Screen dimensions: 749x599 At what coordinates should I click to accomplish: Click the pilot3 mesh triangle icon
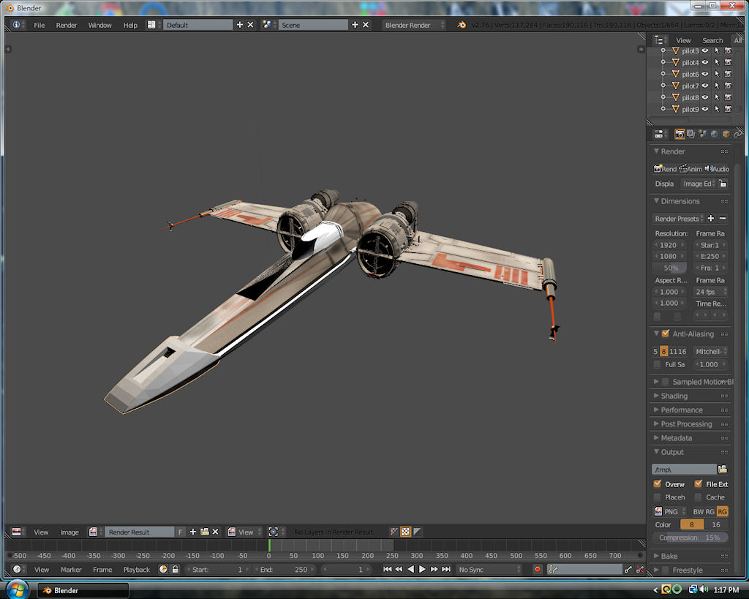tap(675, 50)
